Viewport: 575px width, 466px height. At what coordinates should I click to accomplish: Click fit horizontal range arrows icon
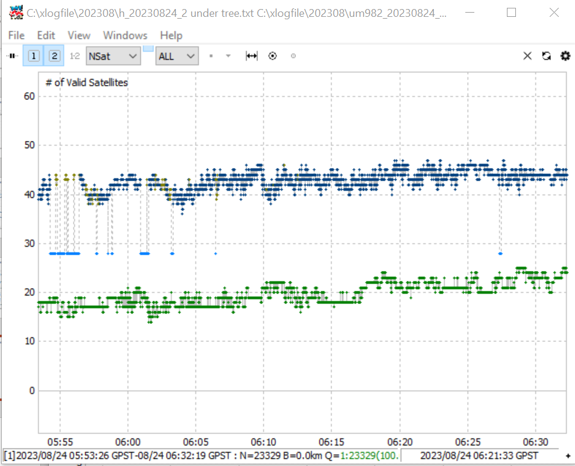coord(251,56)
